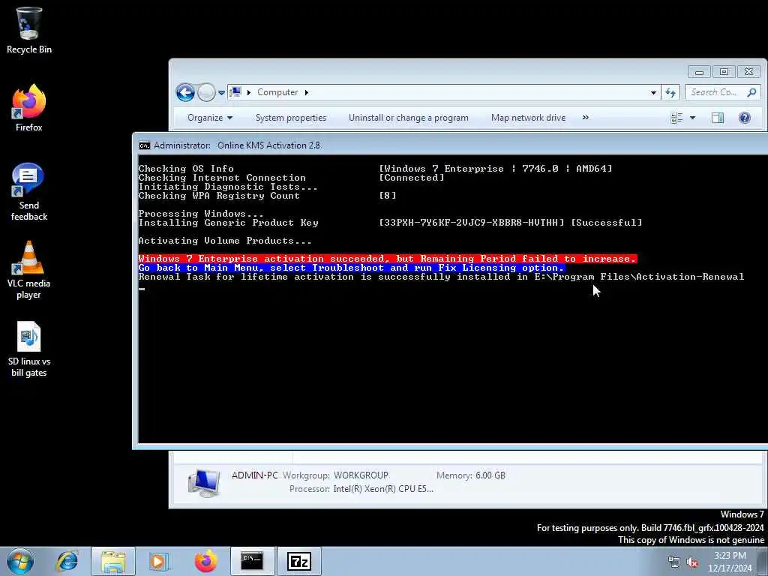Click the Renewal Task installed line
Viewport: 768px width, 576px height.
point(441,277)
